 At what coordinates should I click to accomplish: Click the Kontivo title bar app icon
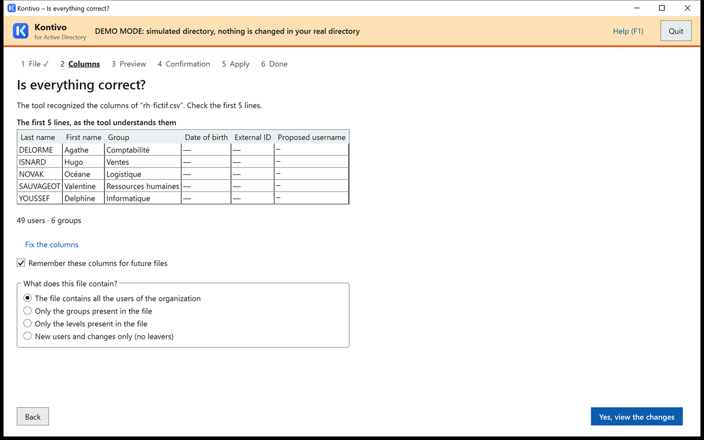point(11,8)
